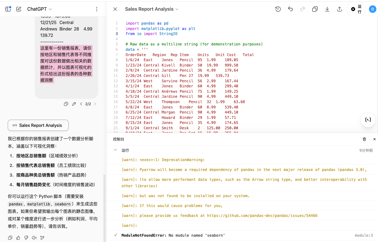Click the Pyarrow required dependency warning line
Viewport: 378px width, 242px height.
point(244,170)
